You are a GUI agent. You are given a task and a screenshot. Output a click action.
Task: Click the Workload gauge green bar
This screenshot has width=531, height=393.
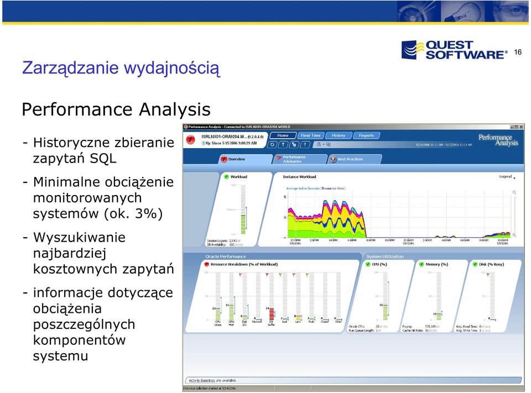click(x=243, y=224)
